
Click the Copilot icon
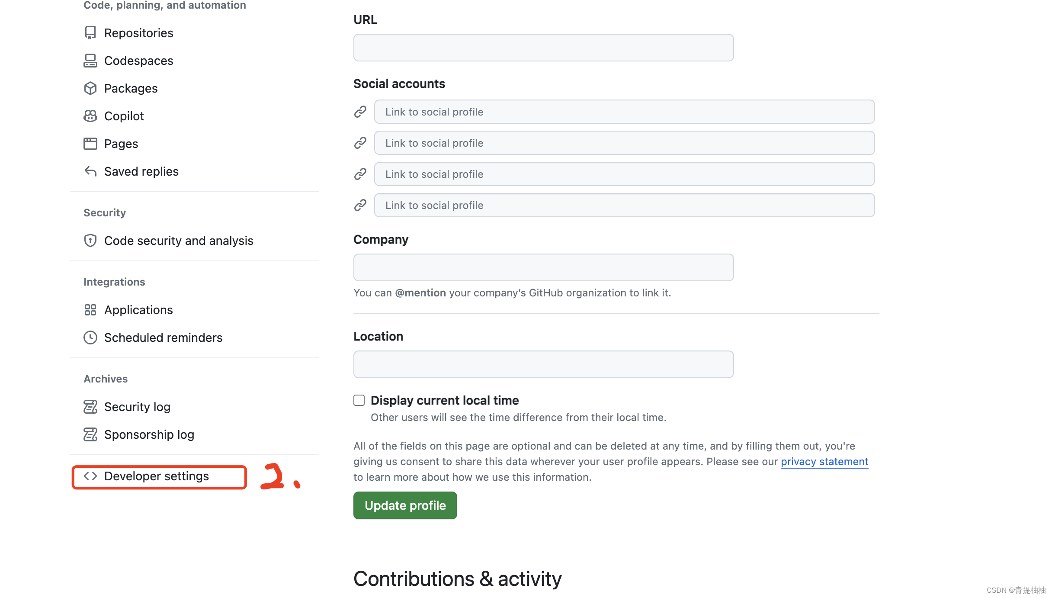[90, 116]
